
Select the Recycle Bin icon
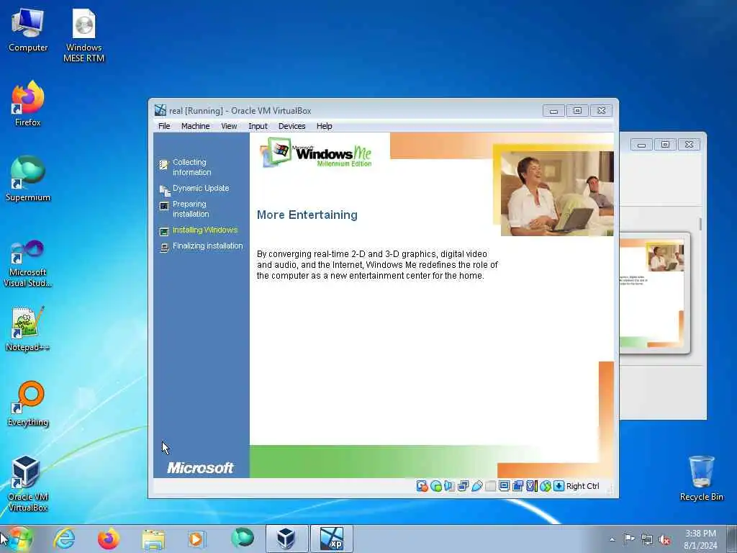[701, 478]
